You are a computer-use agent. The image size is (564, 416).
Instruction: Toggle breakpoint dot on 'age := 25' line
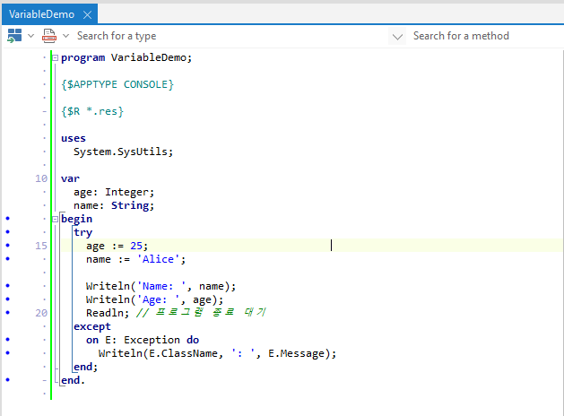point(8,246)
